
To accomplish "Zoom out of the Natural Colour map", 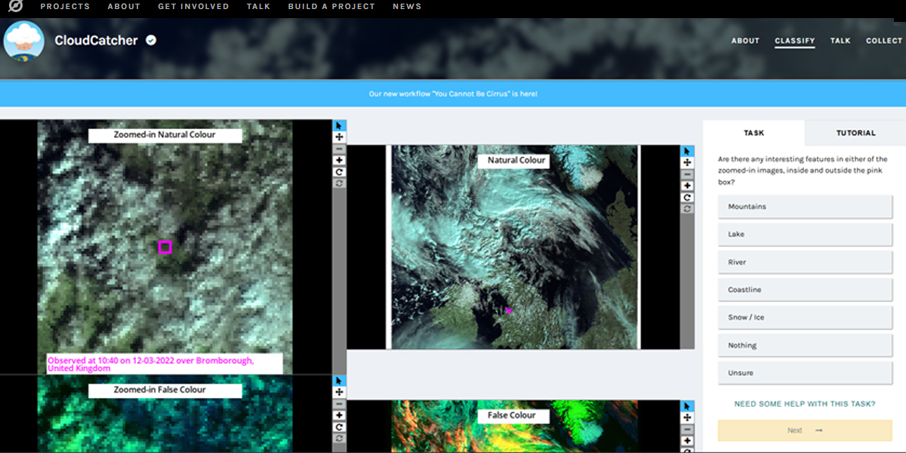I will pos(687,174).
